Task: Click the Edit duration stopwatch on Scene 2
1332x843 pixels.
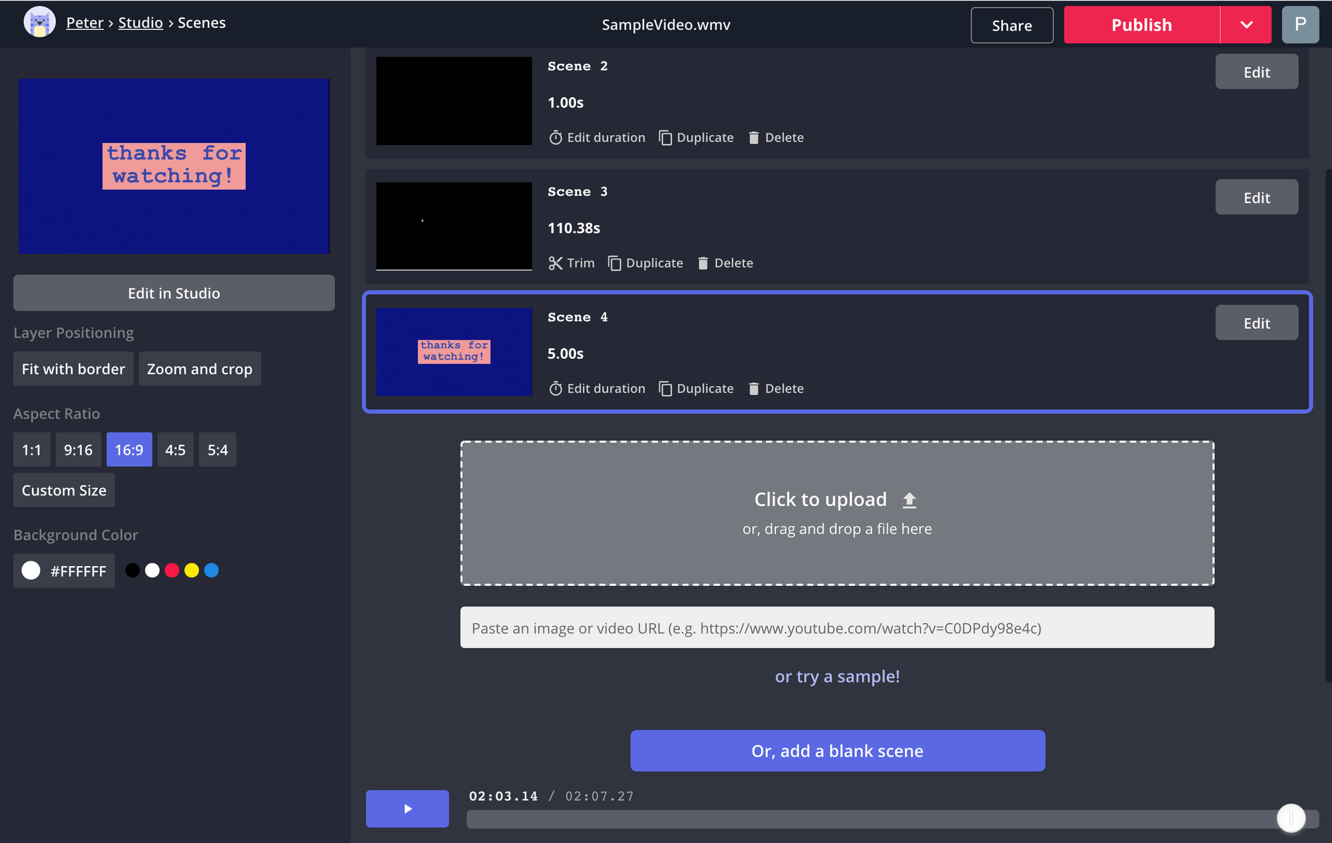Action: [555, 138]
